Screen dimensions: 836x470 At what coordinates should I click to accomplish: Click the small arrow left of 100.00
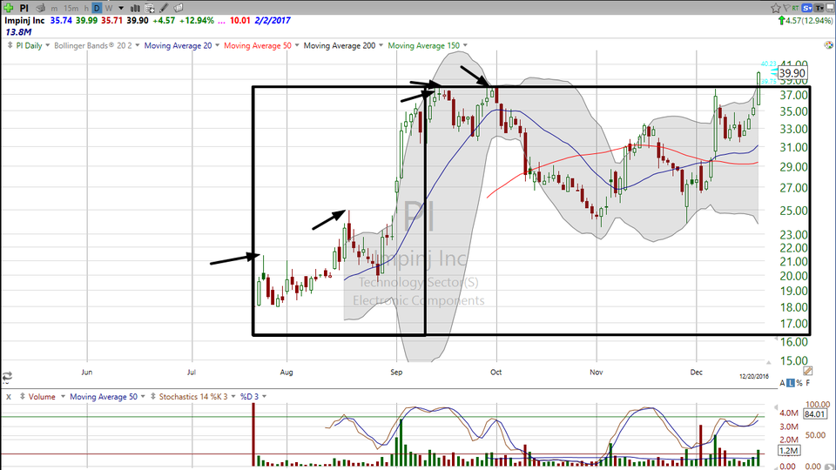pyautogui.click(x=776, y=407)
